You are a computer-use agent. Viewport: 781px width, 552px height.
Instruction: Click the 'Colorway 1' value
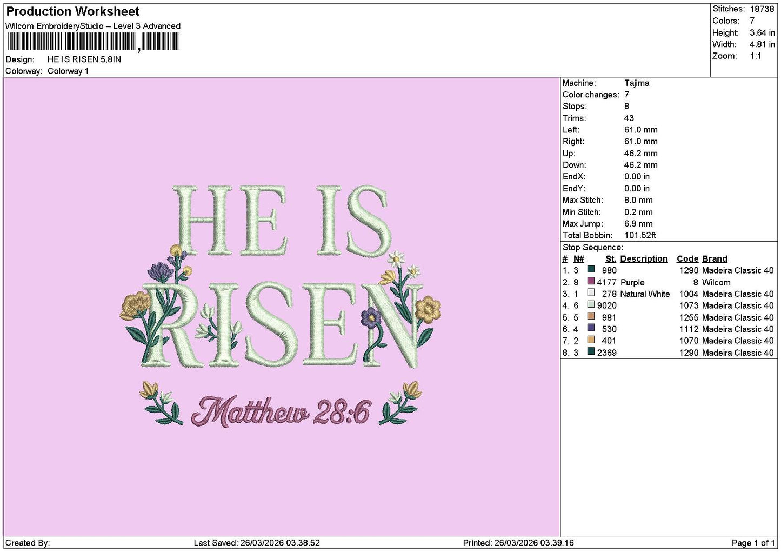pyautogui.click(x=68, y=71)
